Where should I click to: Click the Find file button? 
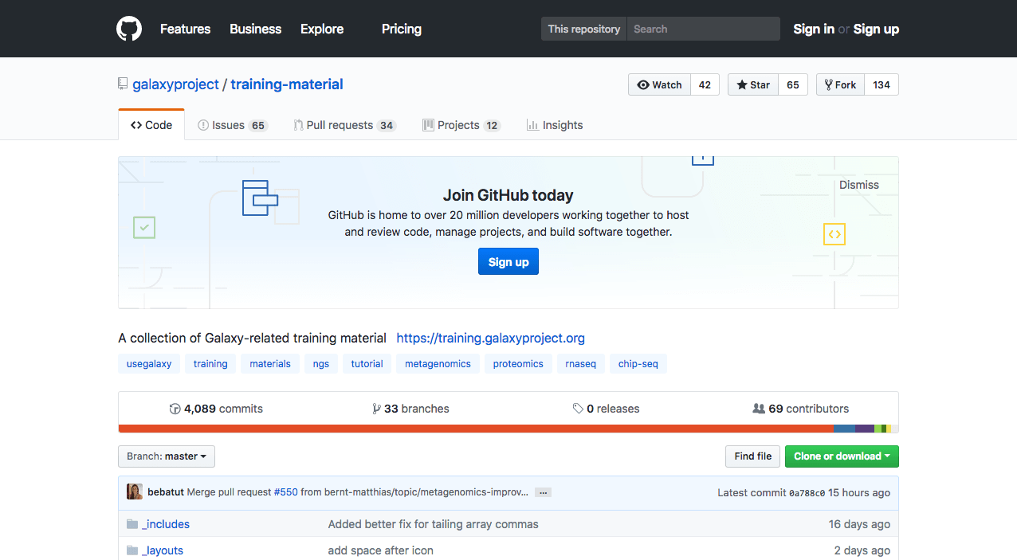752,456
